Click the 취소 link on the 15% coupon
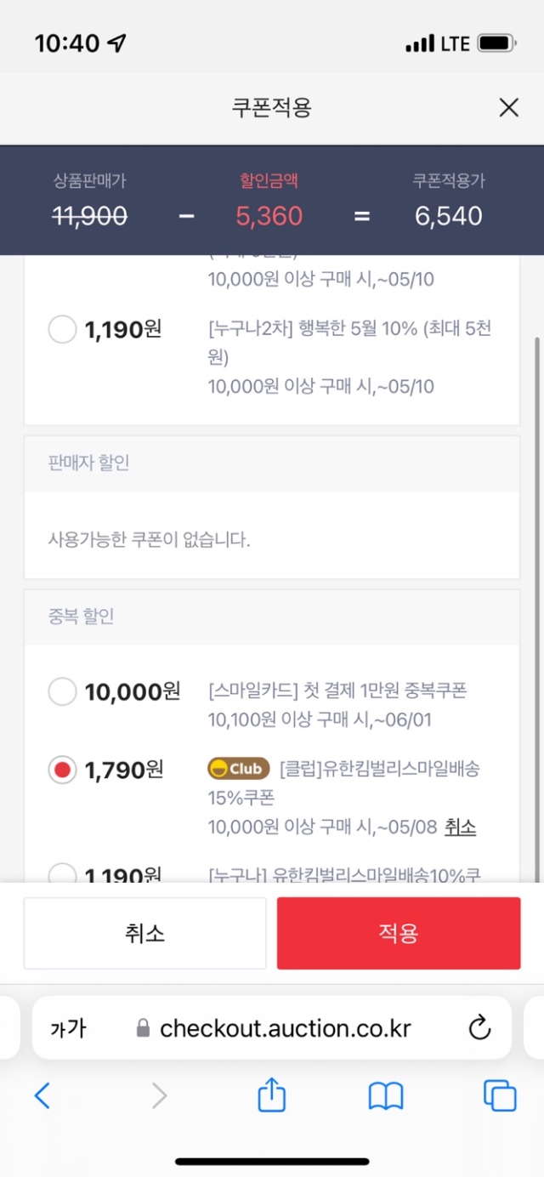The width and height of the screenshot is (544, 1177). pyautogui.click(x=460, y=826)
